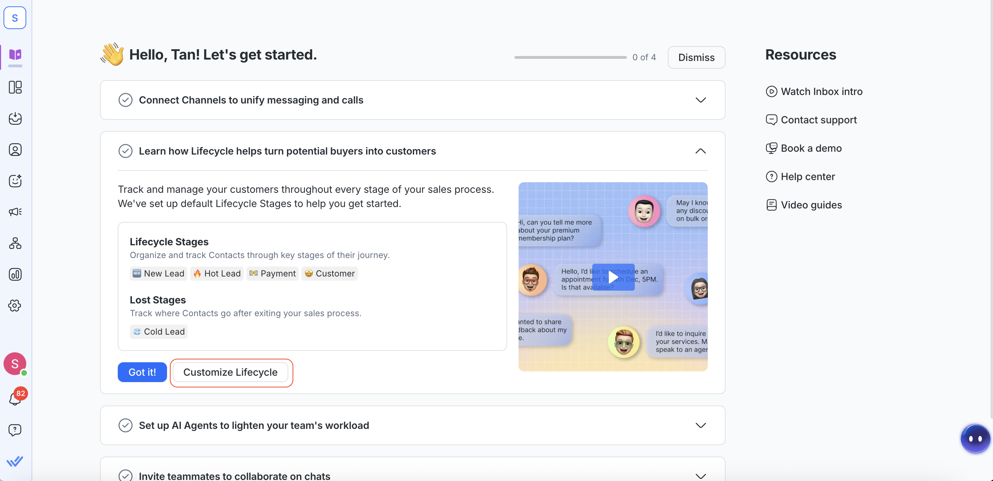Click the Dashboard layout icon in the sidebar
Screen dimensions: 993x481
tap(15, 87)
